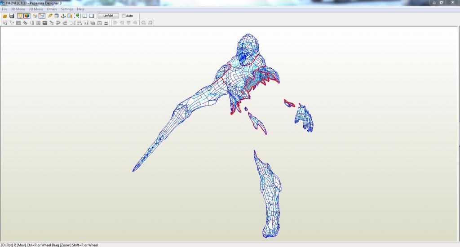Open the Settings menu
This screenshot has width=460, height=247.
[x=67, y=9]
